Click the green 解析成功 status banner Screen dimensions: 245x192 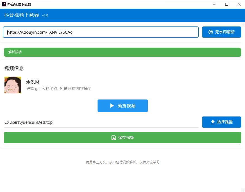click(122, 52)
